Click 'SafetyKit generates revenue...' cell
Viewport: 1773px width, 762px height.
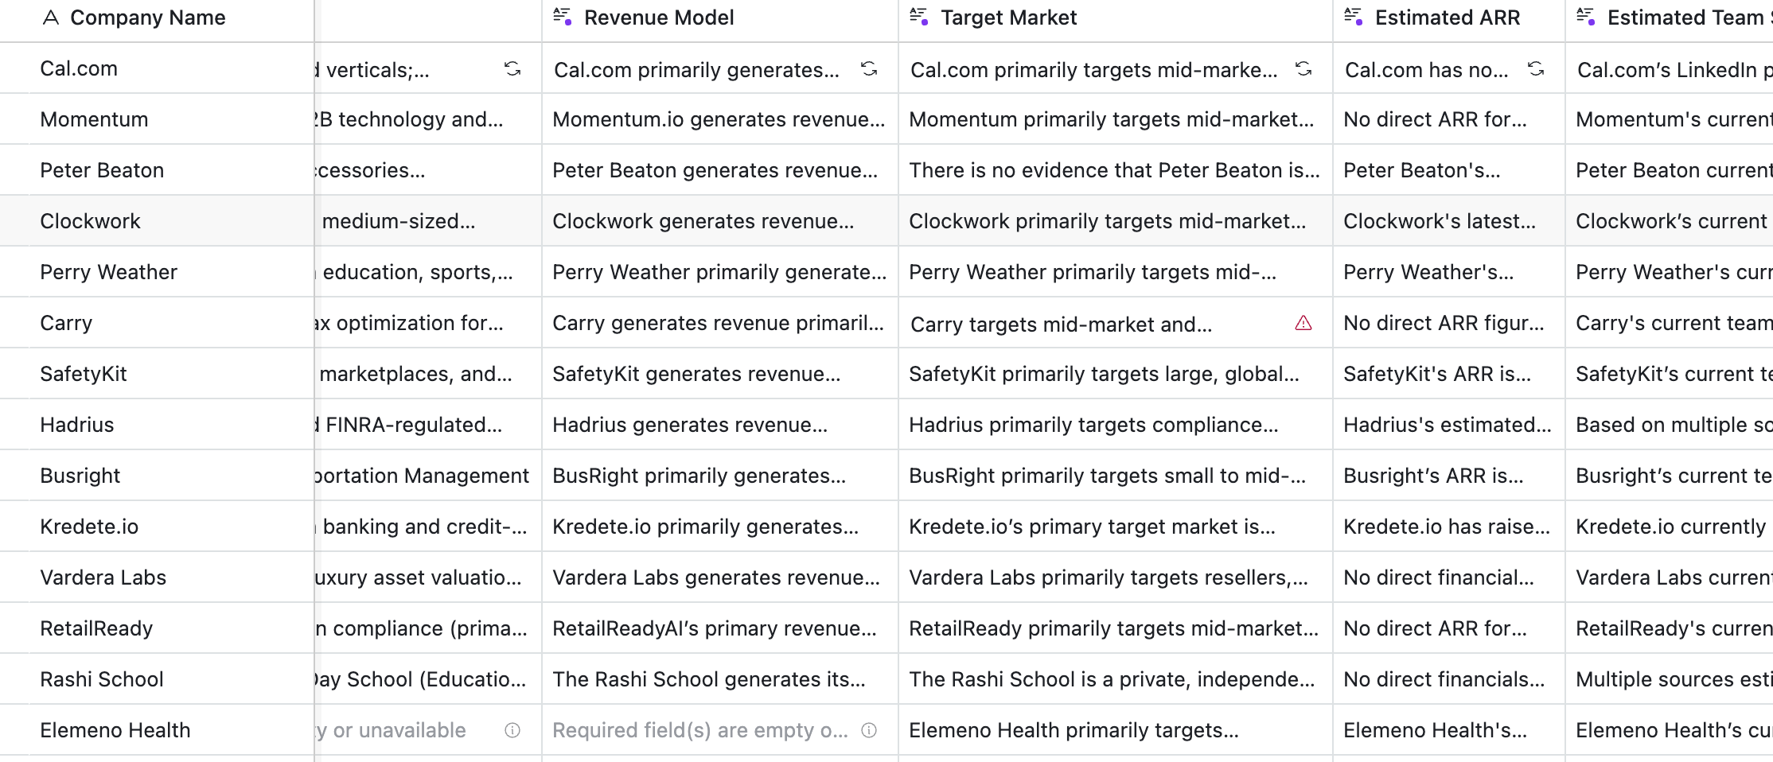pos(720,374)
